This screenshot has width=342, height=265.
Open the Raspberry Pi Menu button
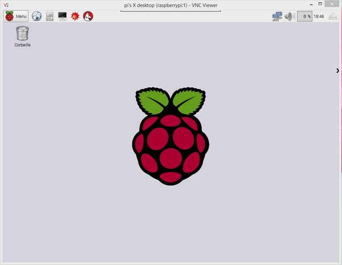(x=16, y=16)
